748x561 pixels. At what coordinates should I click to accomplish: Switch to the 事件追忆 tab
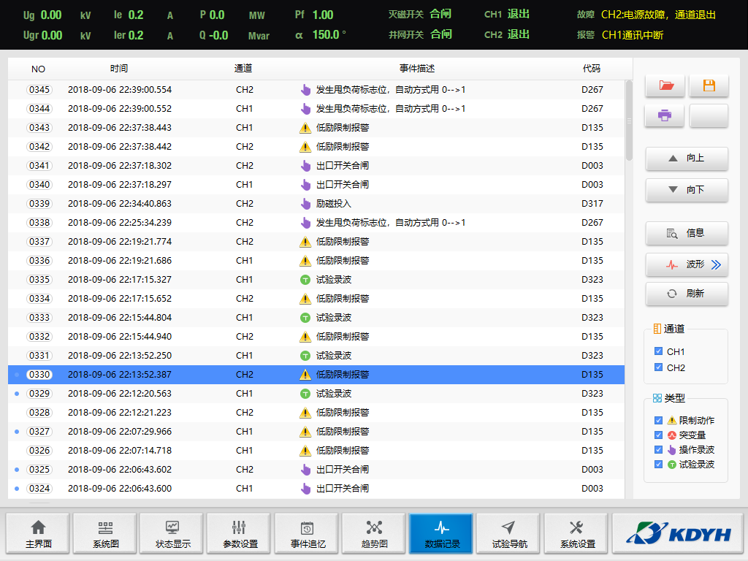[307, 533]
